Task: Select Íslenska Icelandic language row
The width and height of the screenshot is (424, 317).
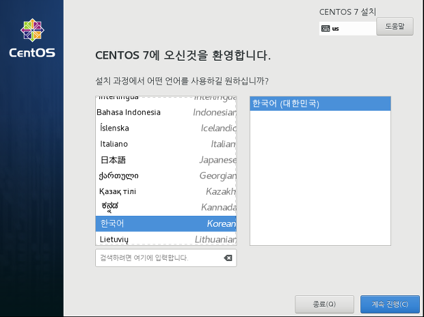Action: [165, 128]
